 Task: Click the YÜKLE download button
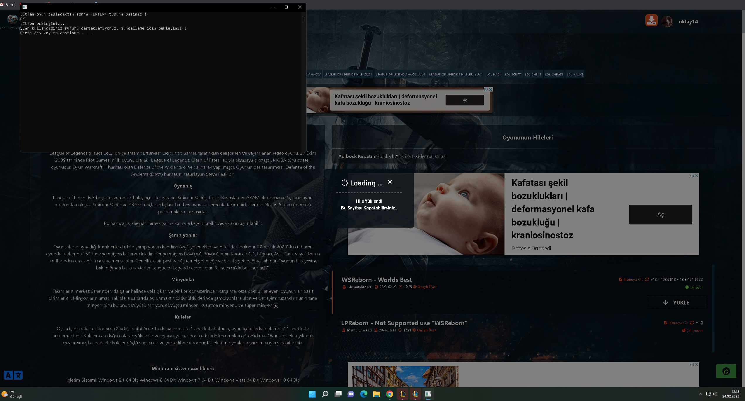(x=676, y=302)
